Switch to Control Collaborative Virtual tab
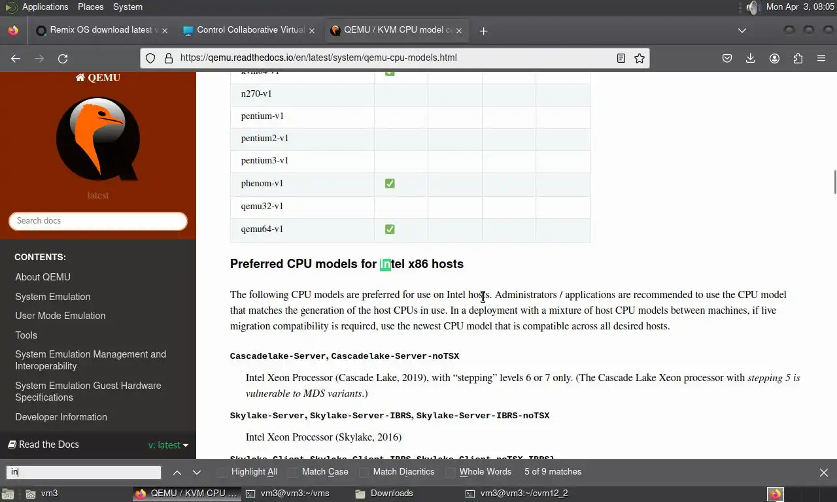The image size is (837, 502). [250, 31]
